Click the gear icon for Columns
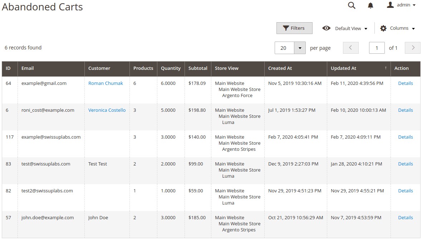Viewport: 422px width, 240px height. tap(383, 28)
